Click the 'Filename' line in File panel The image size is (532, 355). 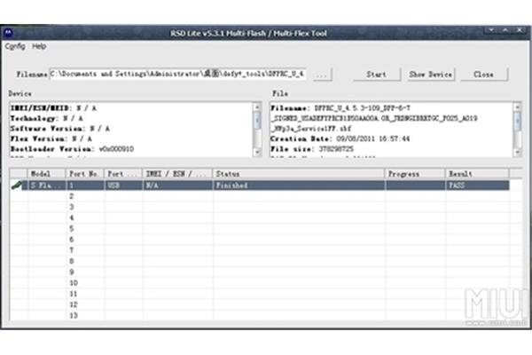[x=340, y=108]
